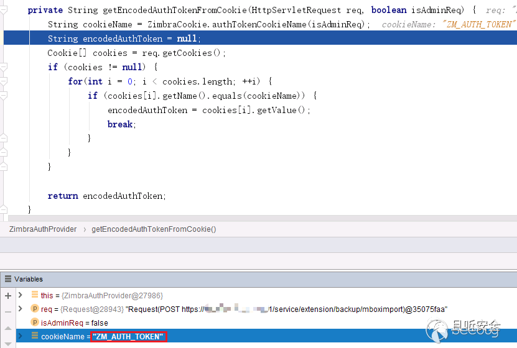The height and width of the screenshot is (348, 517).
Task: Open the ZimbraAuthProvider breadcrumb
Action: pos(43,229)
